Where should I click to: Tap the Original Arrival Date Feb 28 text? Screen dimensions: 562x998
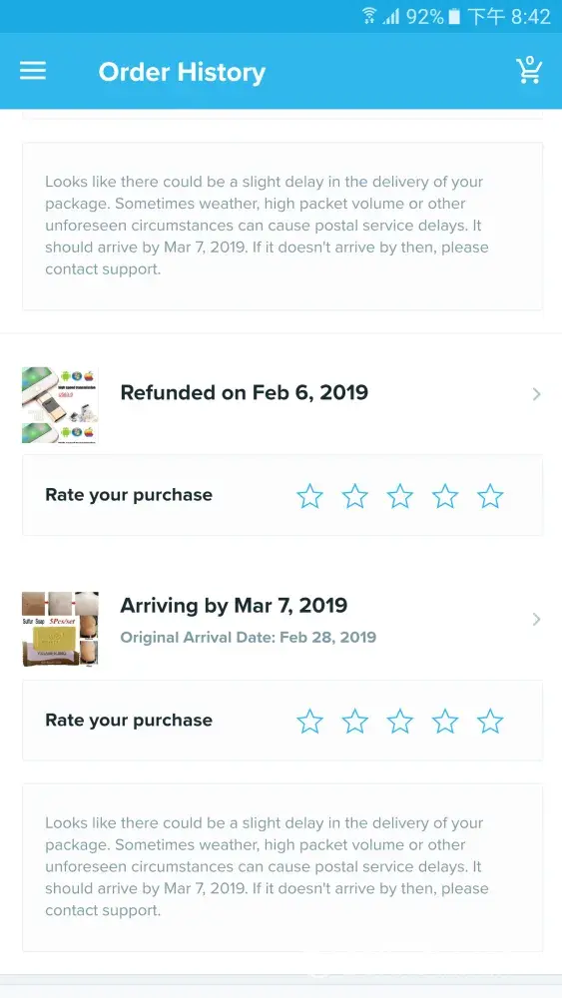coord(249,637)
